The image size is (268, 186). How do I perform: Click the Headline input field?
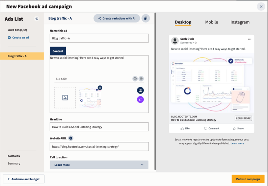(99, 127)
